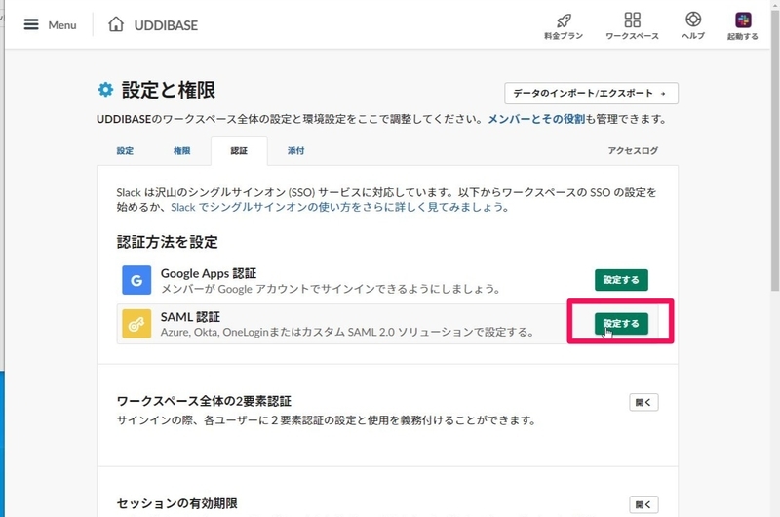The width and height of the screenshot is (780, 517).
Task: Switch to the 設定 tab
Action: click(125, 151)
